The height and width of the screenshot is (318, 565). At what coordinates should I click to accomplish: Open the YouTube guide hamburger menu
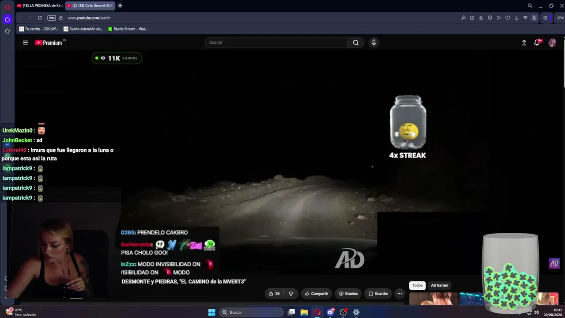[25, 42]
